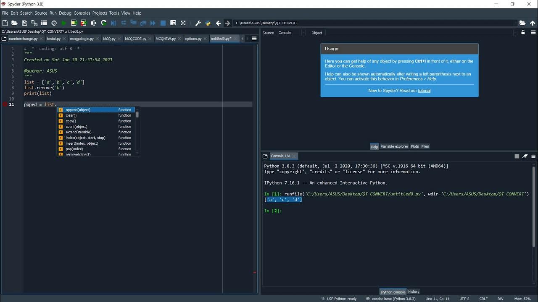Expand the Object combo box dropdown arrow
The width and height of the screenshot is (538, 302).
pyautogui.click(x=515, y=33)
